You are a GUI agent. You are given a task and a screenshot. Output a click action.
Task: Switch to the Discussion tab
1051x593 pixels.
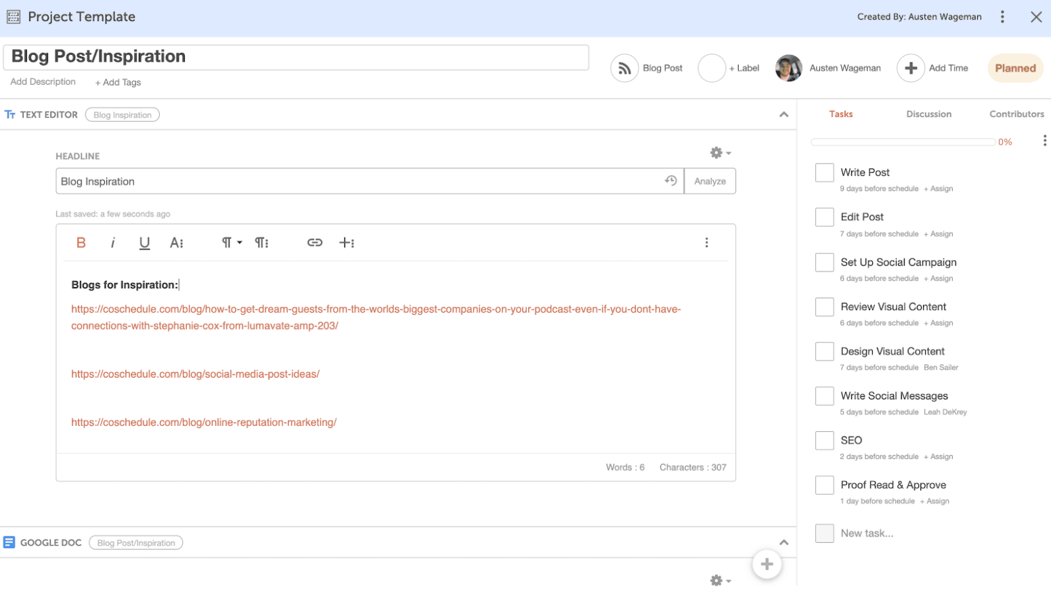click(928, 114)
